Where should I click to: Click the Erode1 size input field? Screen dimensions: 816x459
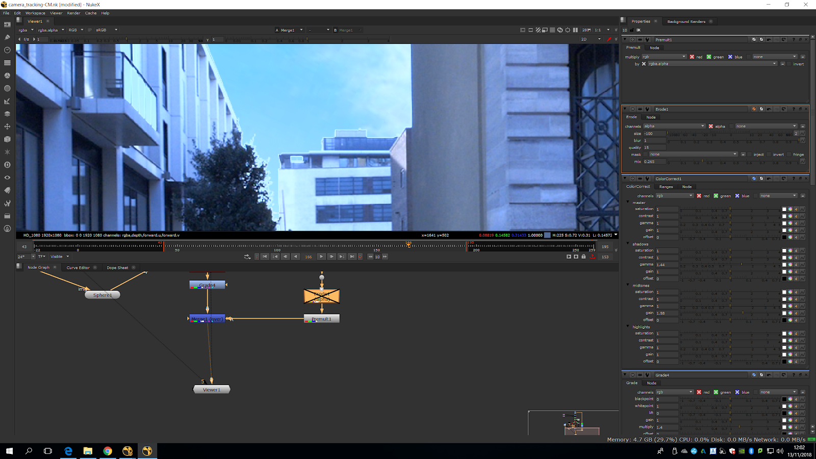654,134
